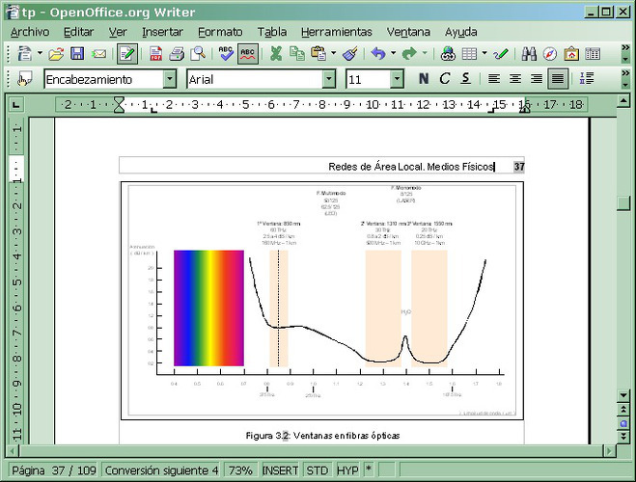Toggle AutoSpellcheck

pos(247,54)
